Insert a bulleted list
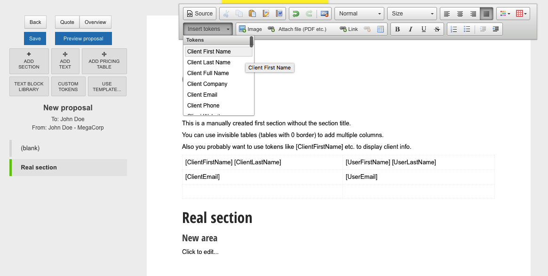The image size is (548, 276). pos(467,29)
